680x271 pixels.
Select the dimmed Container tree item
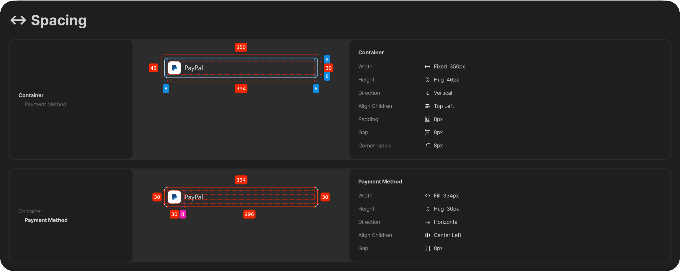point(30,211)
